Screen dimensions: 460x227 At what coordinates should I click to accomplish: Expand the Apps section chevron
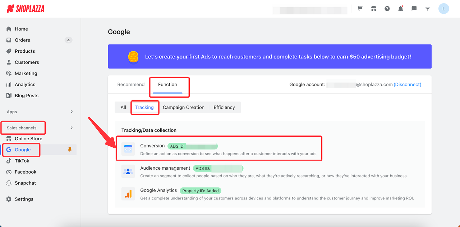pos(72,112)
